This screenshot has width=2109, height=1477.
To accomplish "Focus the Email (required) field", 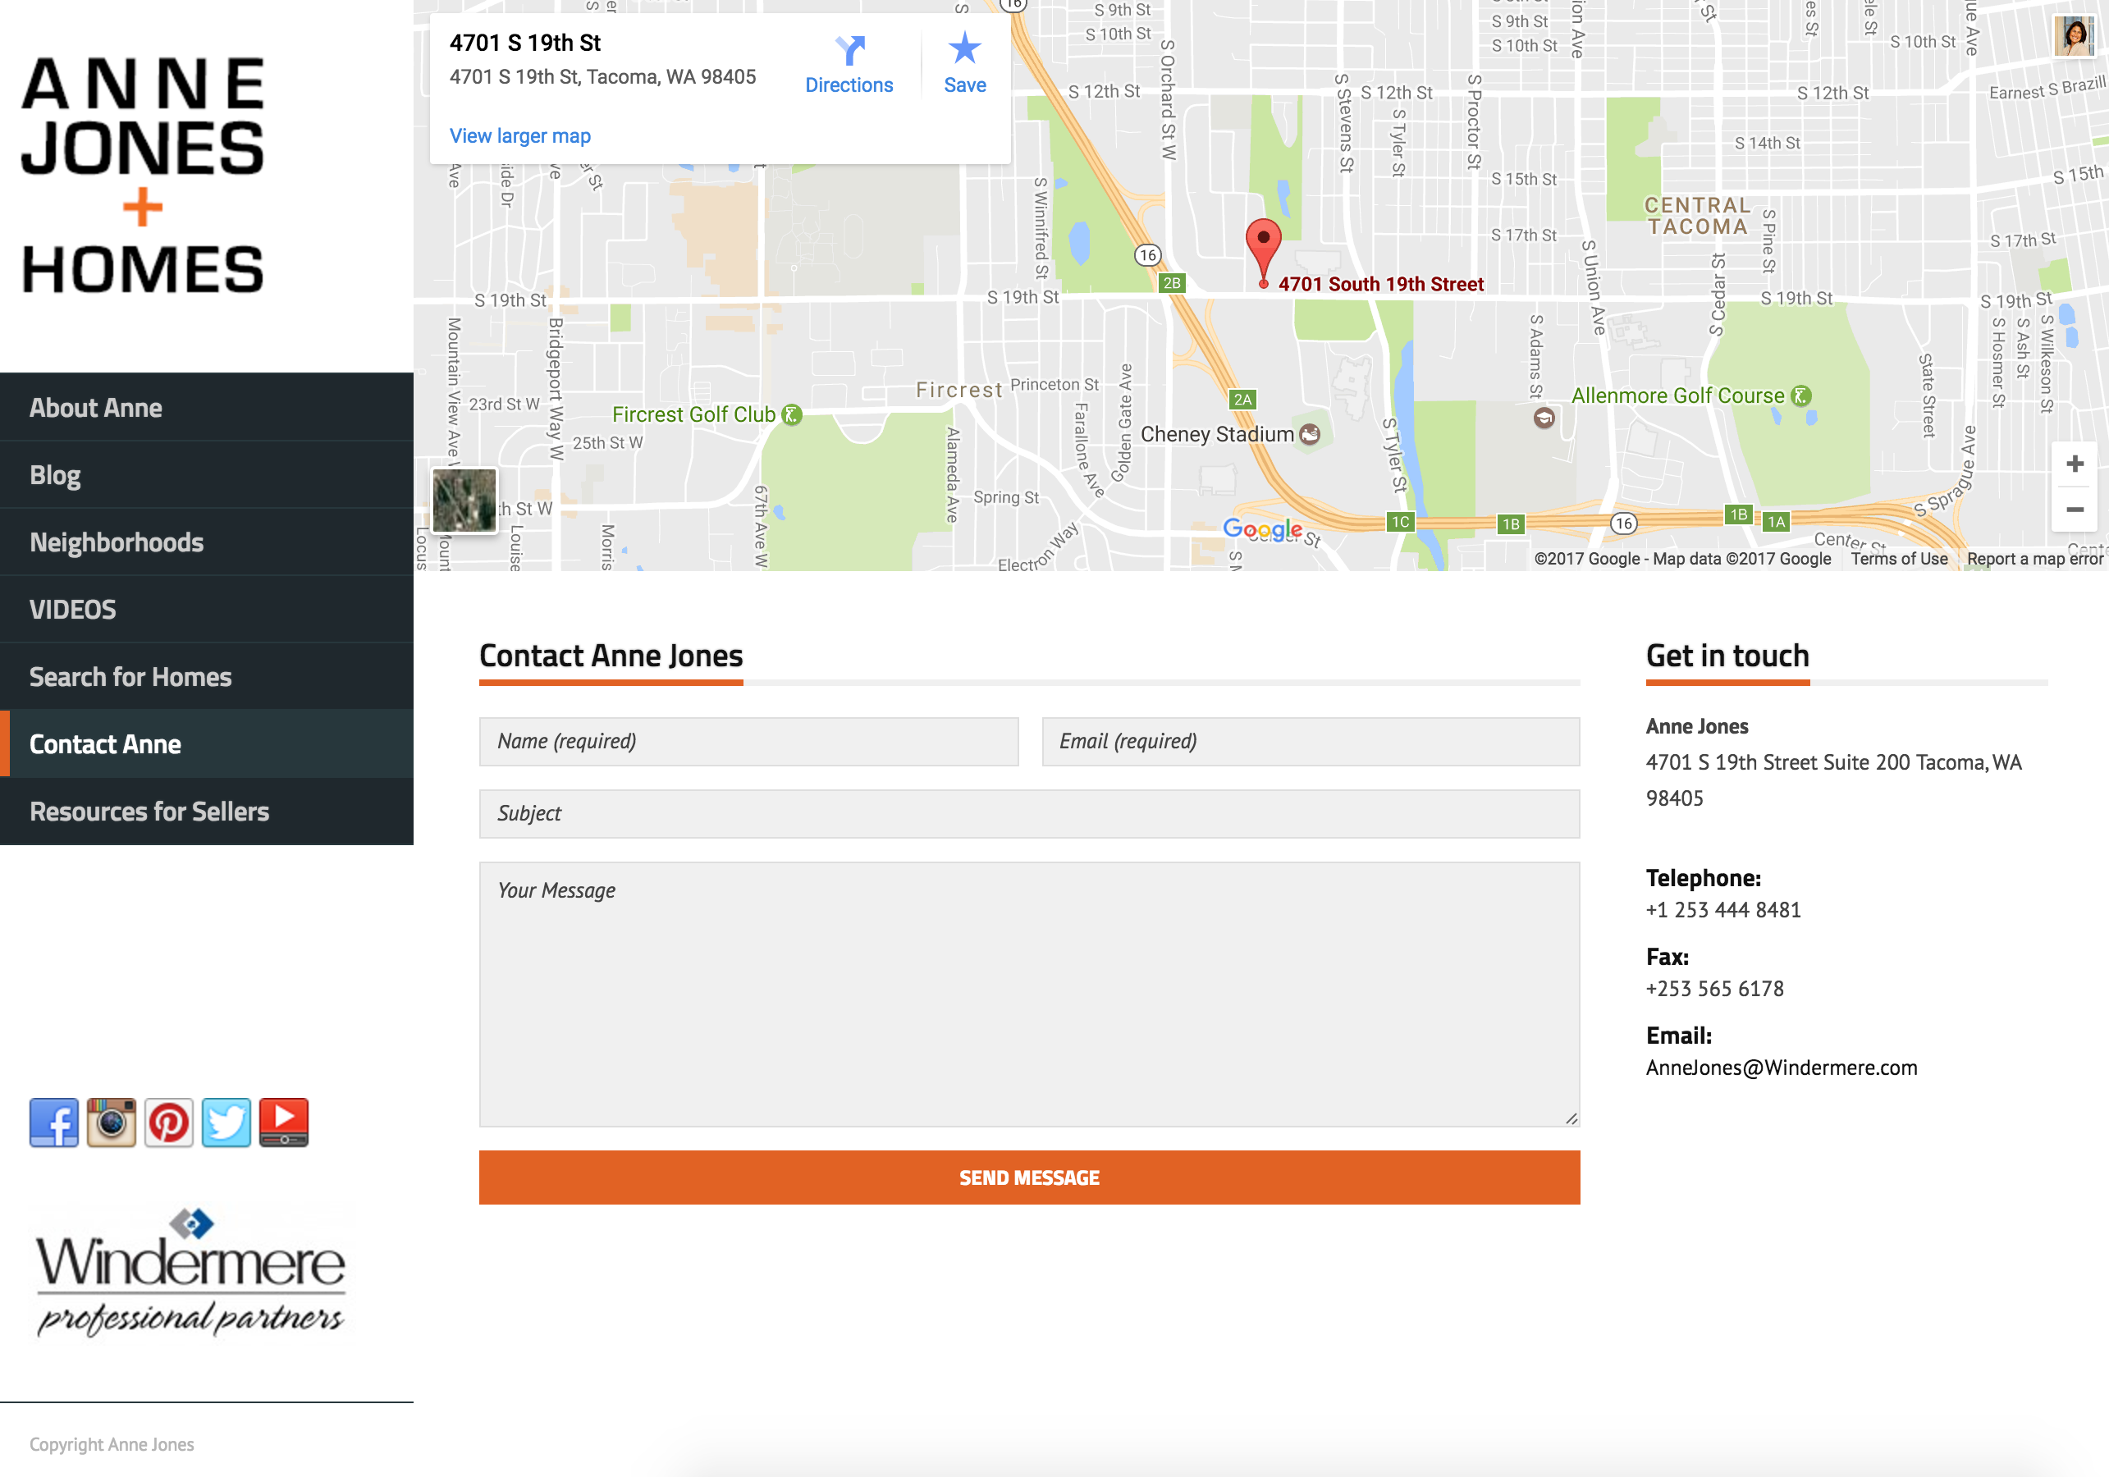I will (x=1311, y=741).
